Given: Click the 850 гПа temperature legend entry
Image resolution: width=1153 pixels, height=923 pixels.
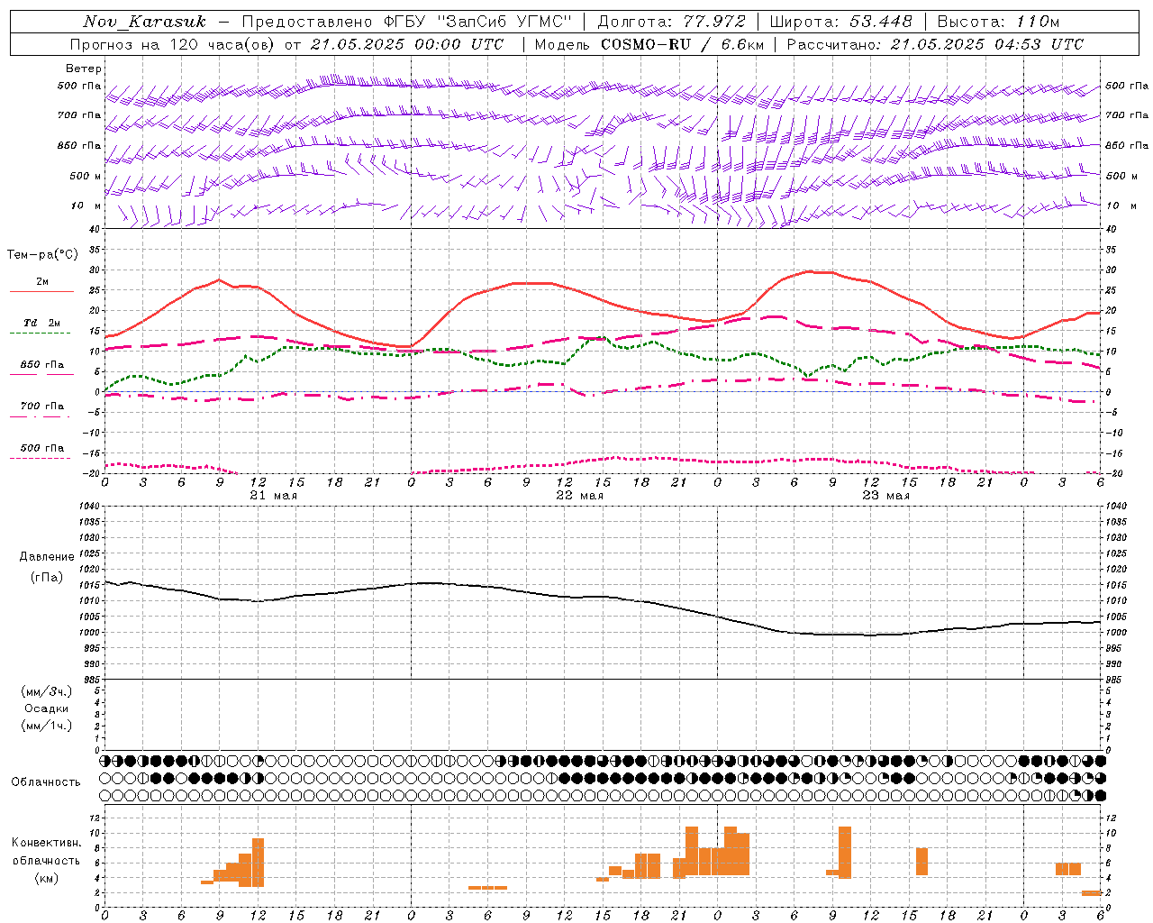Looking at the screenshot, I should click(42, 365).
